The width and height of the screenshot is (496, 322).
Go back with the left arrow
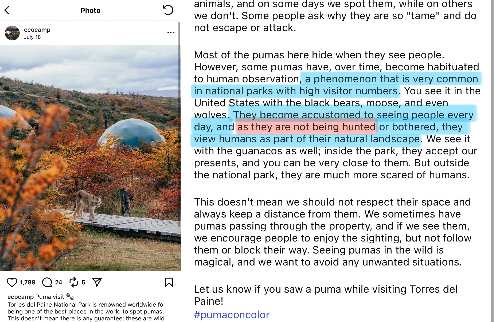click(7, 10)
